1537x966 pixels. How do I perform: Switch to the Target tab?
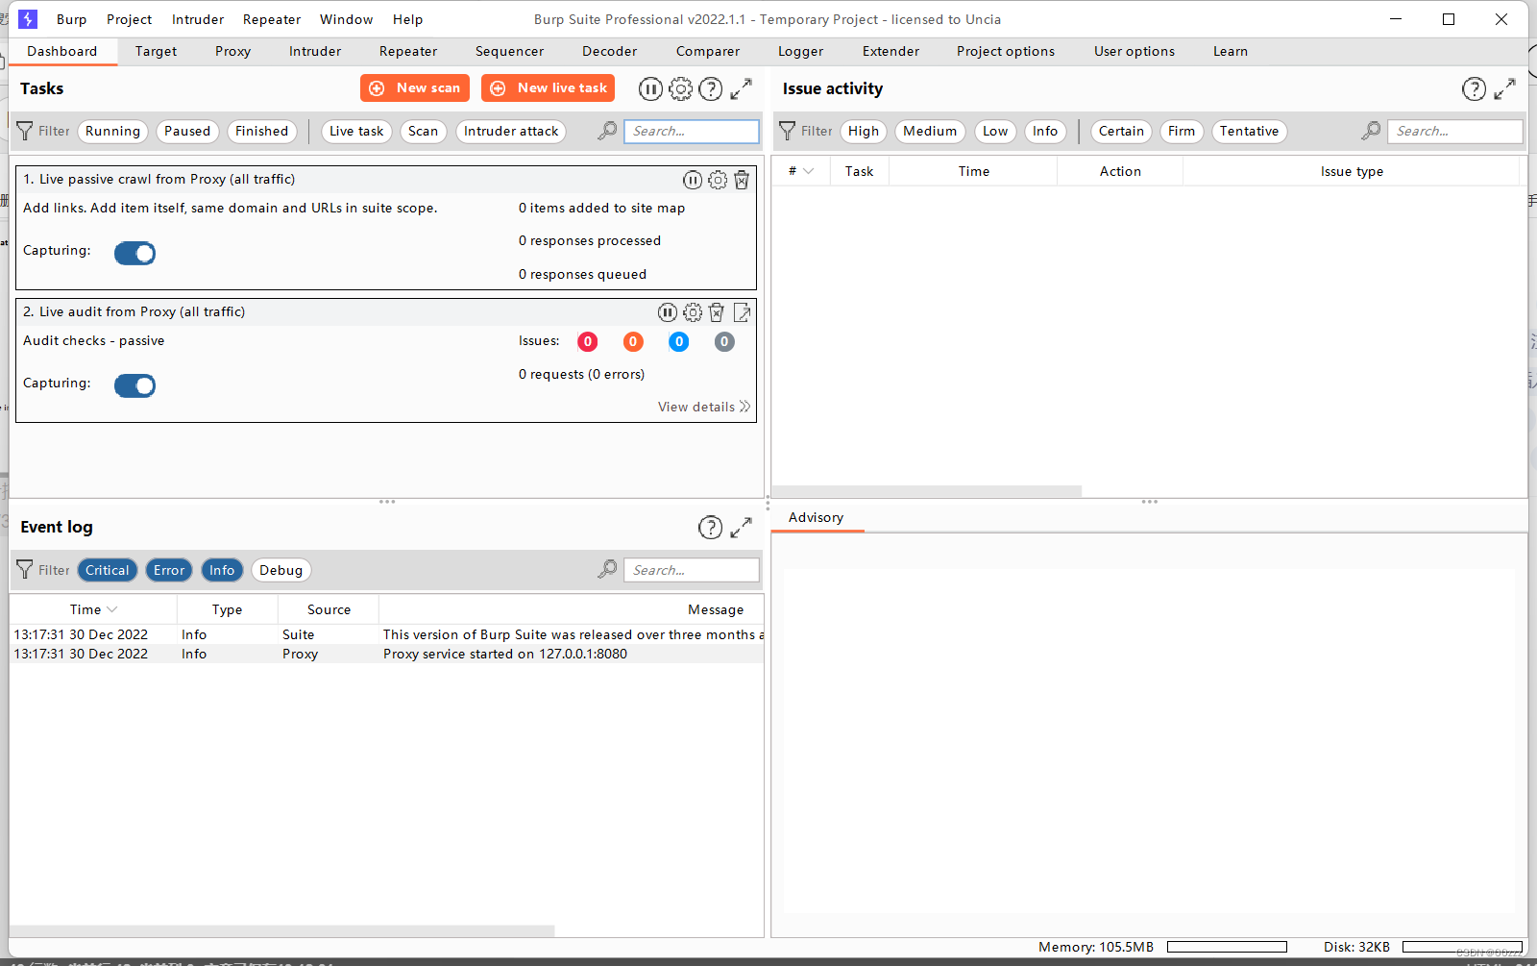pyautogui.click(x=156, y=51)
